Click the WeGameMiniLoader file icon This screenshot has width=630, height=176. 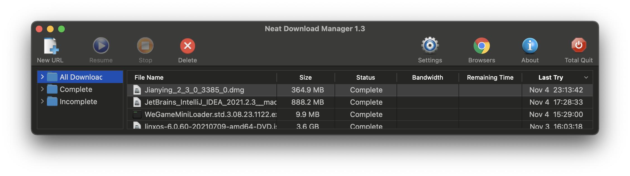point(137,114)
